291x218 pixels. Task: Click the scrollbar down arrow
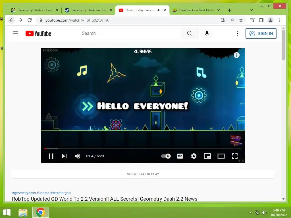tap(283, 199)
